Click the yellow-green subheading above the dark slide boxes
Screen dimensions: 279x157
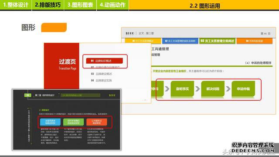44,110
